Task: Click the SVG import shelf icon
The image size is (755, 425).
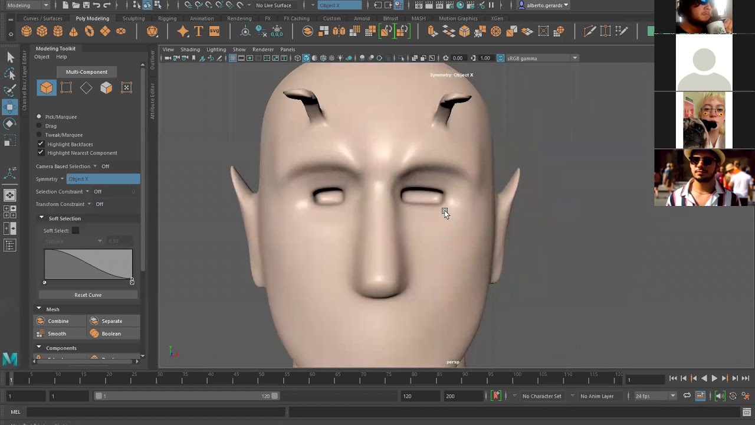Action: click(214, 31)
